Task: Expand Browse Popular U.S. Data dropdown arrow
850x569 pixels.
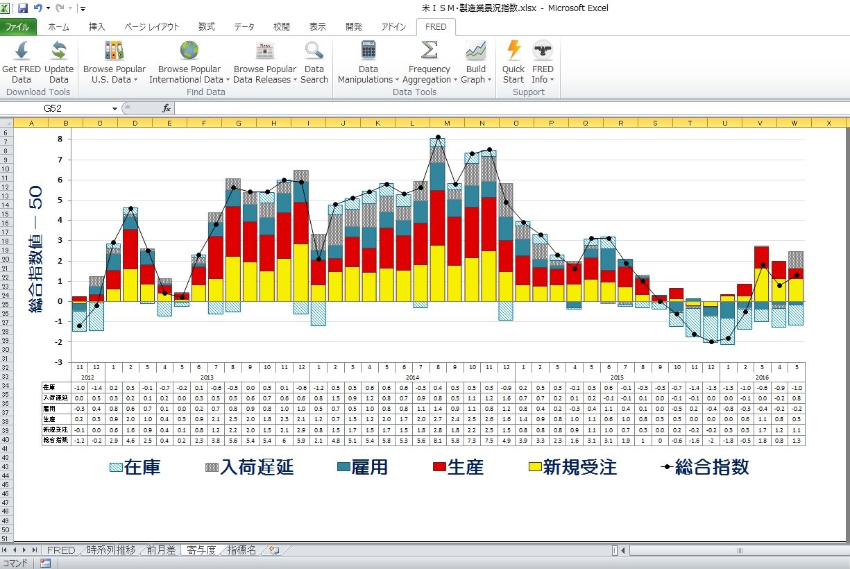Action: [x=135, y=80]
